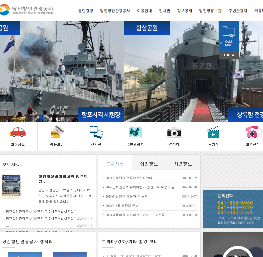263x257 pixels.
Task: Open the 전시관 top menu item
Action: [164, 11]
